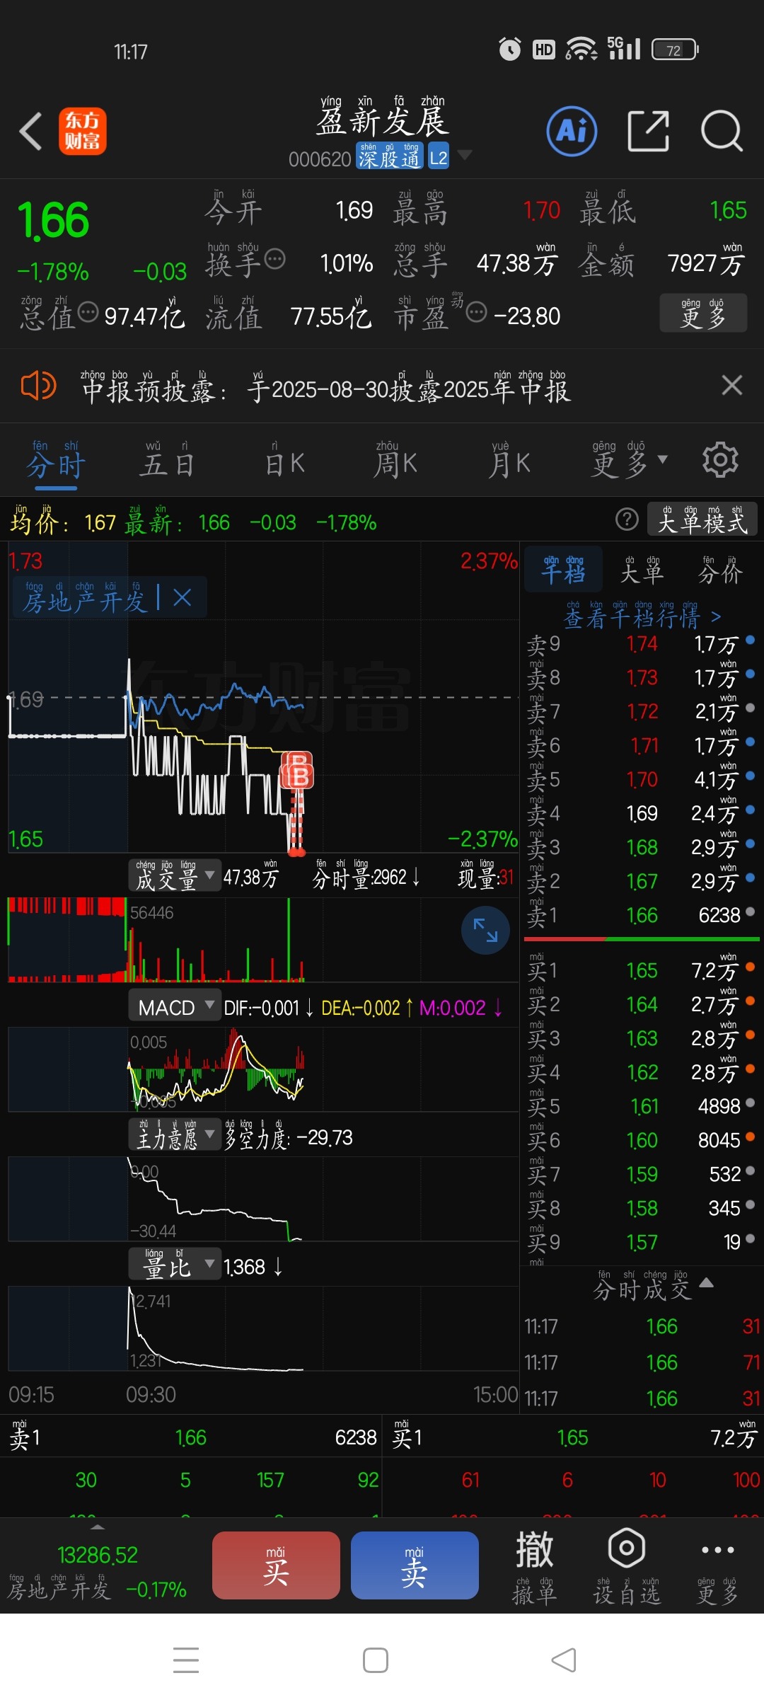This screenshot has width=764, height=1707.
Task: Tap the help question mark icon
Action: click(x=627, y=519)
